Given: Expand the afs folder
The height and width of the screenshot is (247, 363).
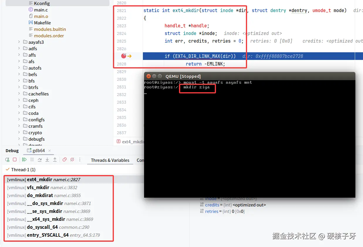Looking at the screenshot, I should tap(19, 61).
